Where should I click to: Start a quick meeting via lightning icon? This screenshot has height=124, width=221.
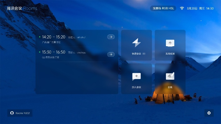pos(136,43)
